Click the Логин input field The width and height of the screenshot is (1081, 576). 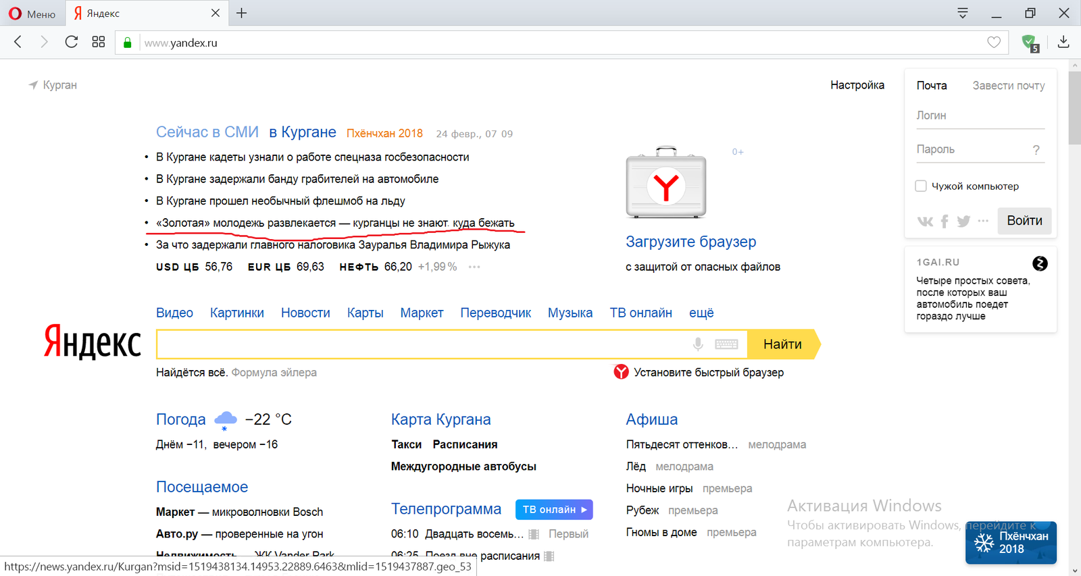pyautogui.click(x=980, y=115)
